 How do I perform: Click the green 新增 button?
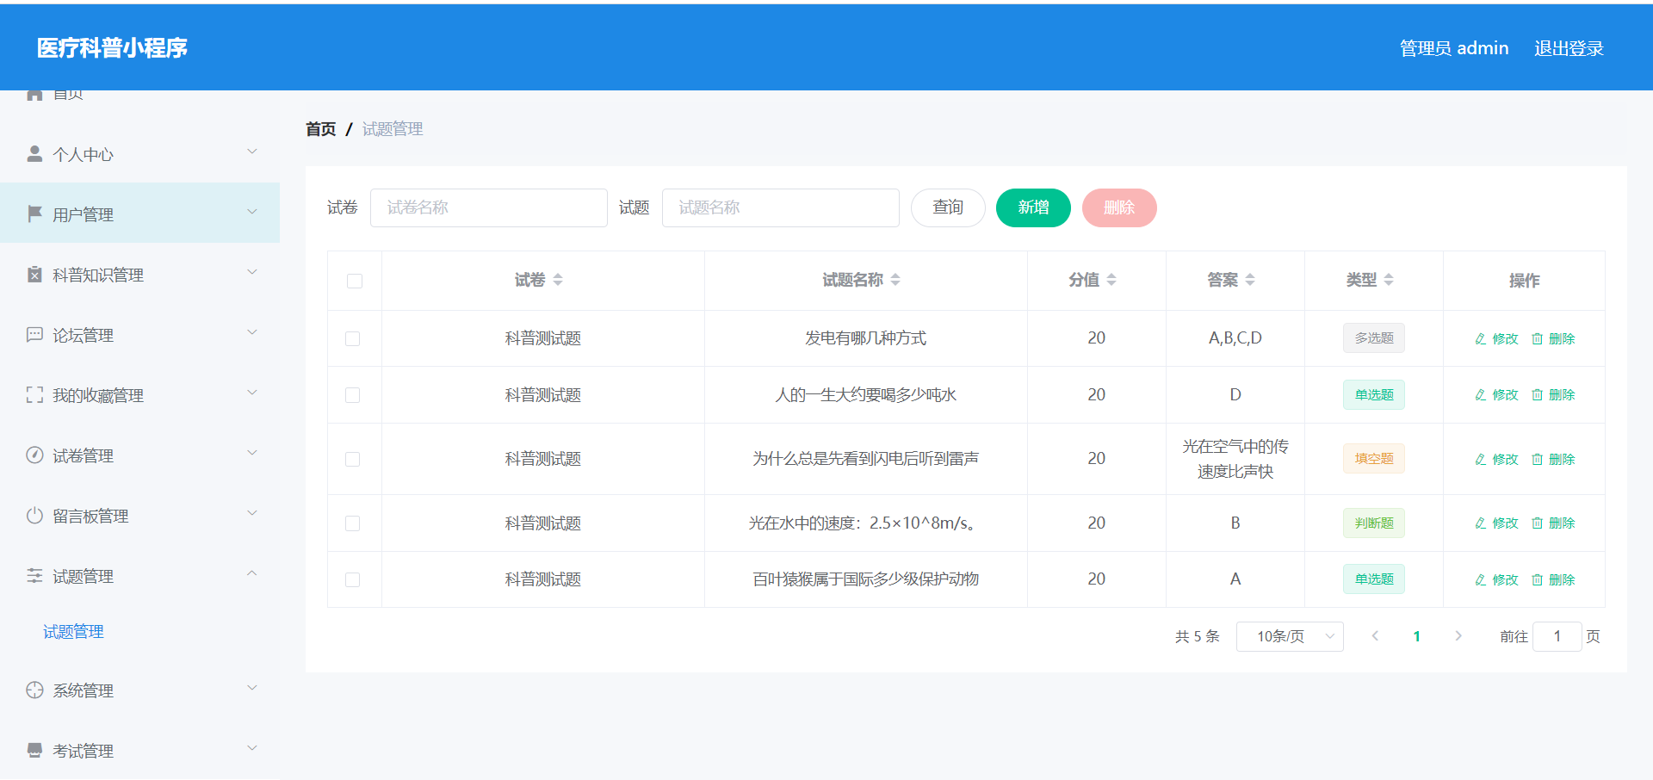tap(1033, 207)
